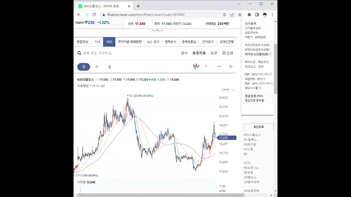Viewport: 351px width, 197px height.
Task: Open the 투자자별 매매동향 tab
Action: 130,42
